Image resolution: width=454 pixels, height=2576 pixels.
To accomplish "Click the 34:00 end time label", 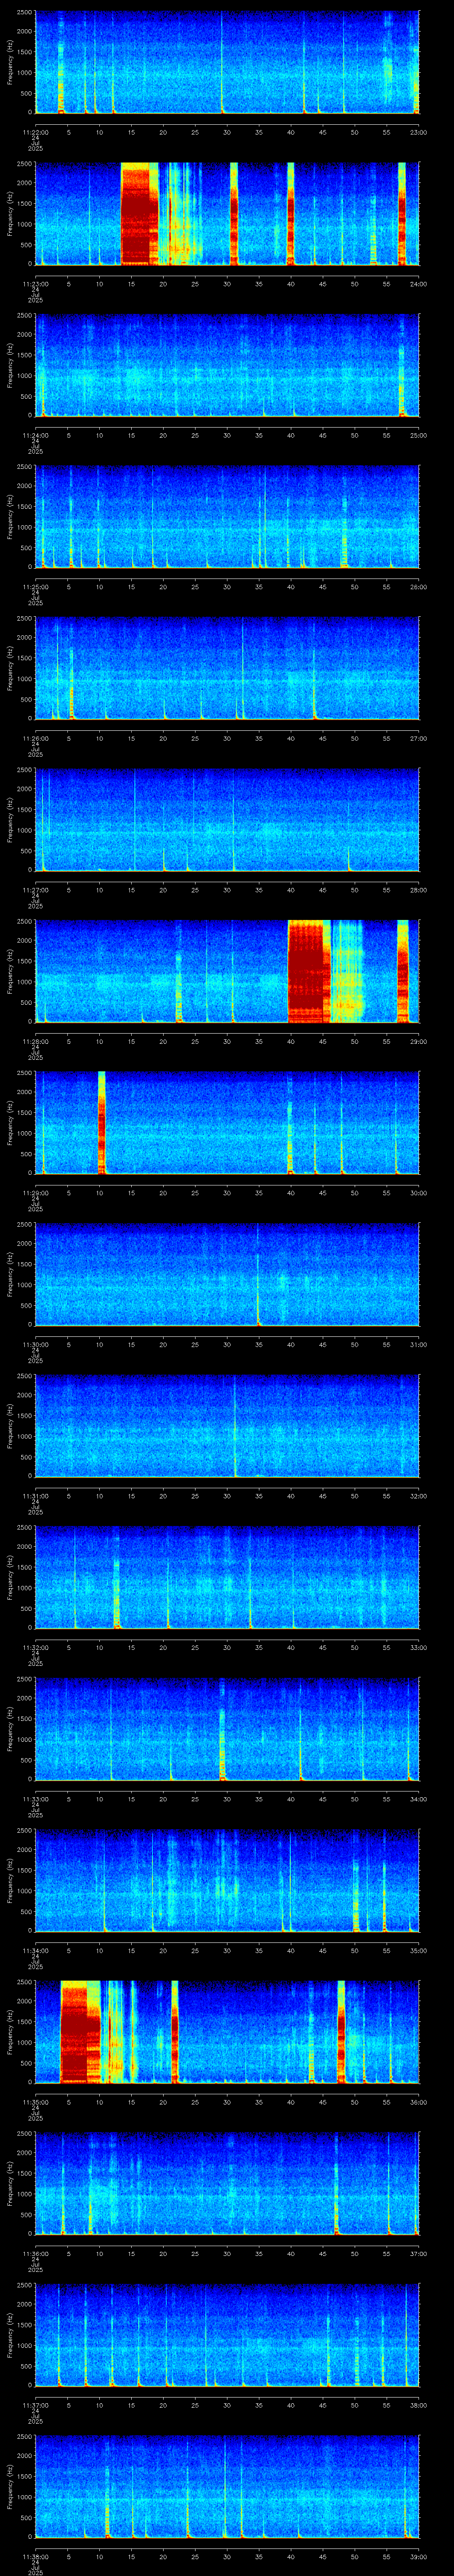I will click(x=419, y=1799).
